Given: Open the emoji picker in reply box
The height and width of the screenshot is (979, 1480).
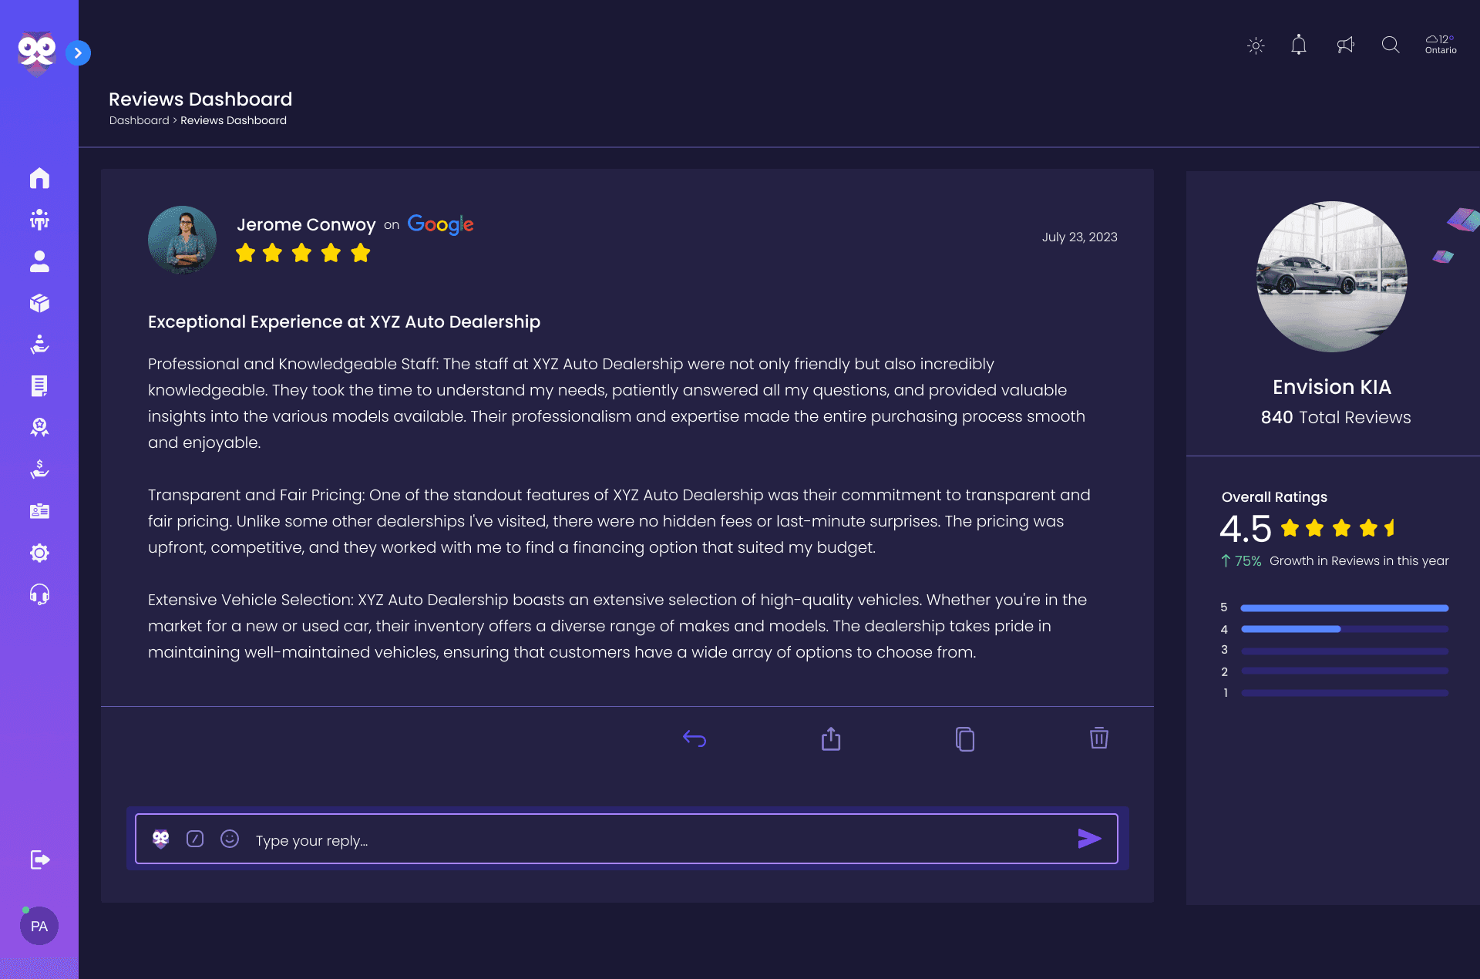Looking at the screenshot, I should 230,839.
